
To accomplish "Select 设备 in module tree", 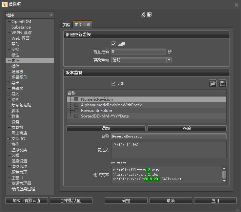I will point(15,122).
